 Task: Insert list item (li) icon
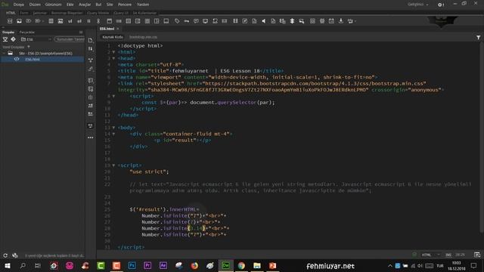point(89,21)
